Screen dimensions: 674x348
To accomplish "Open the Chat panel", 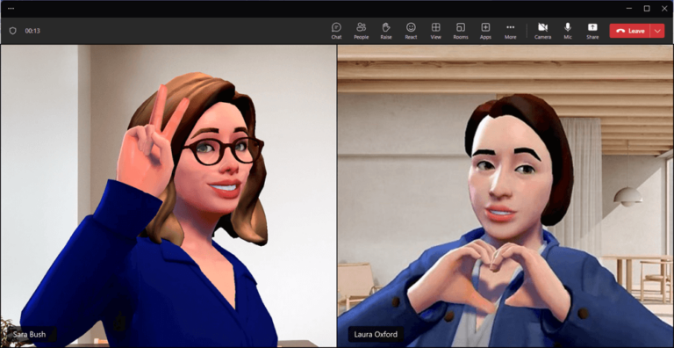I will point(336,31).
